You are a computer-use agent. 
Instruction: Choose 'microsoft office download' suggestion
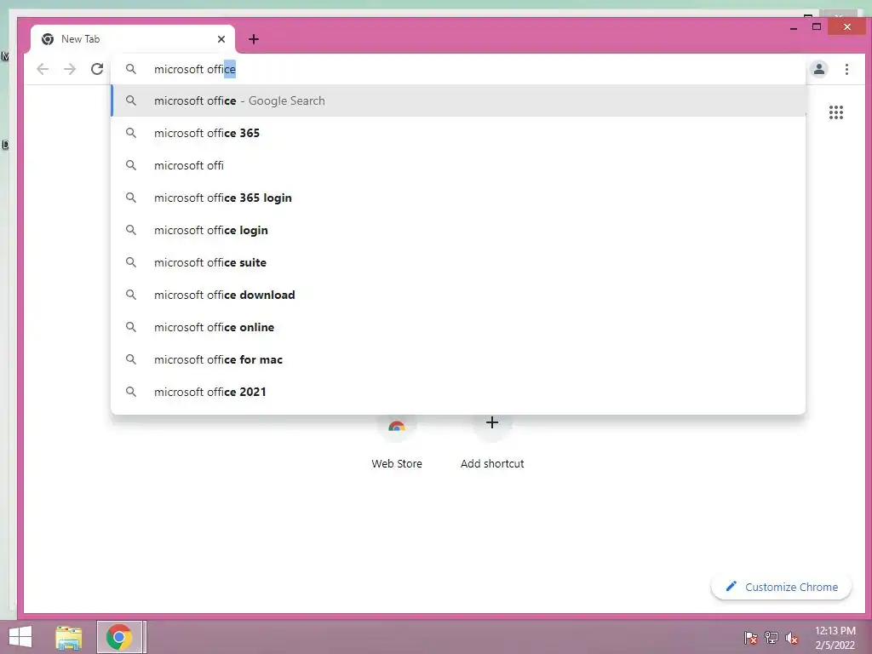pyautogui.click(x=458, y=294)
